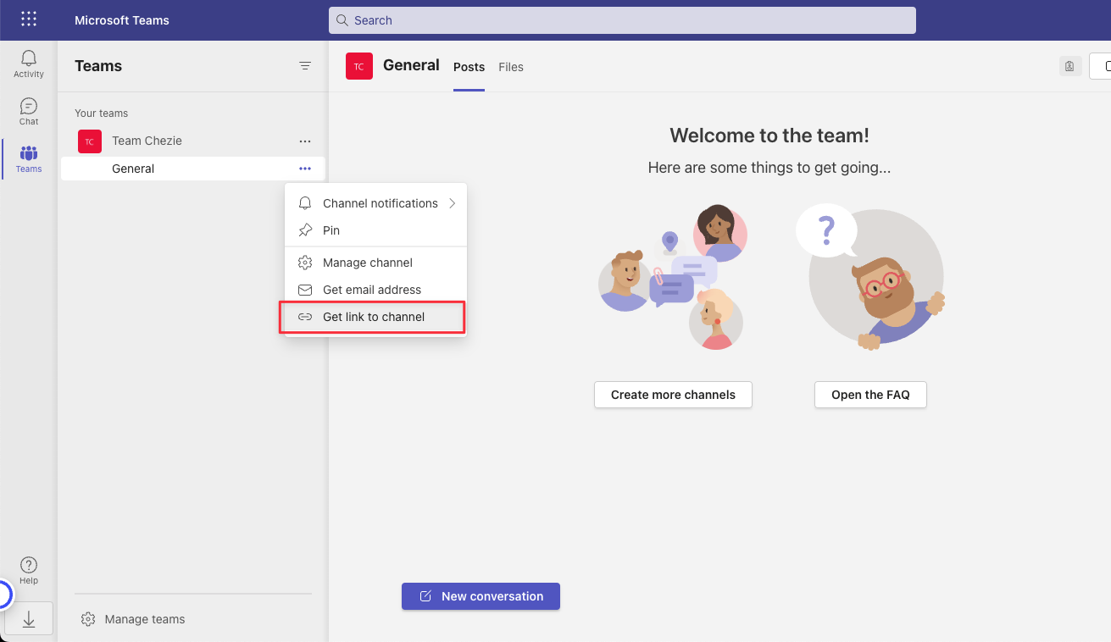Open more options for General channel

(x=305, y=169)
